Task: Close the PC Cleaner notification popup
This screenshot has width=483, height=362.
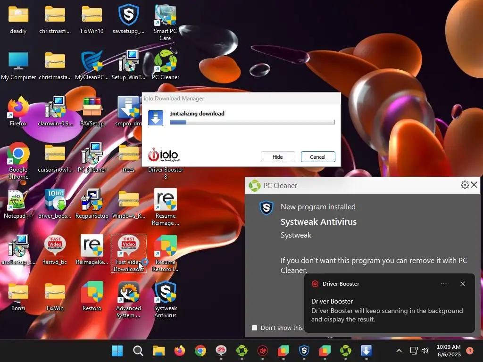Action: tap(474, 185)
